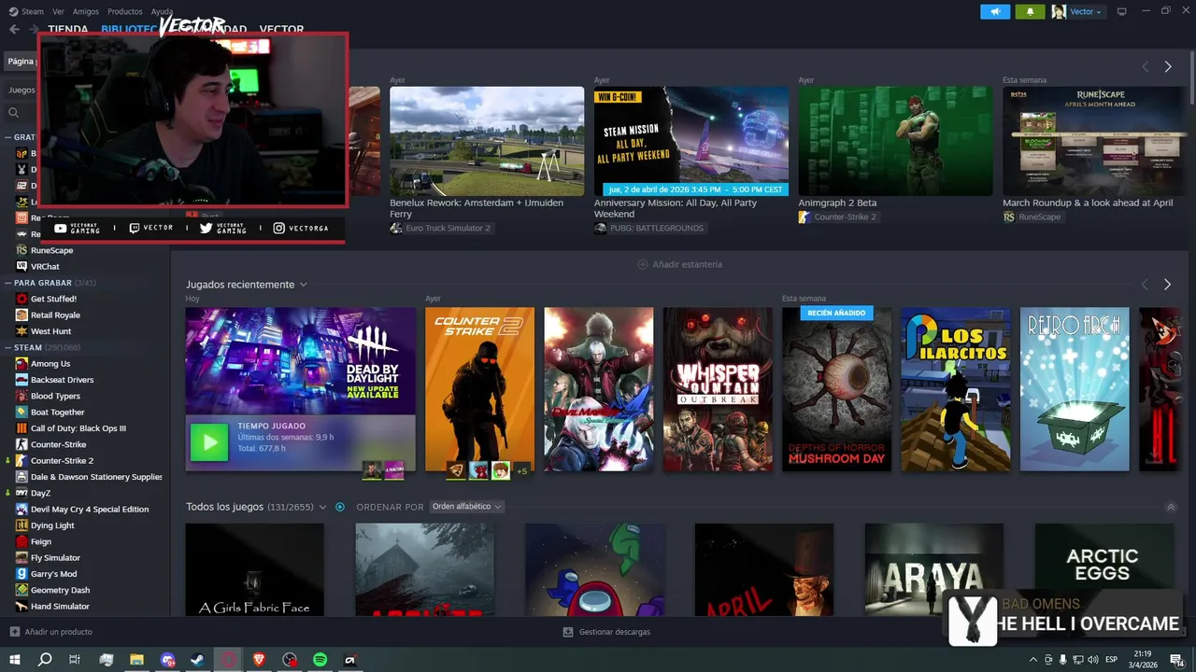Screen dimensions: 1196x672
Task: Go to the VECTOR profile tab
Action: coord(281,29)
